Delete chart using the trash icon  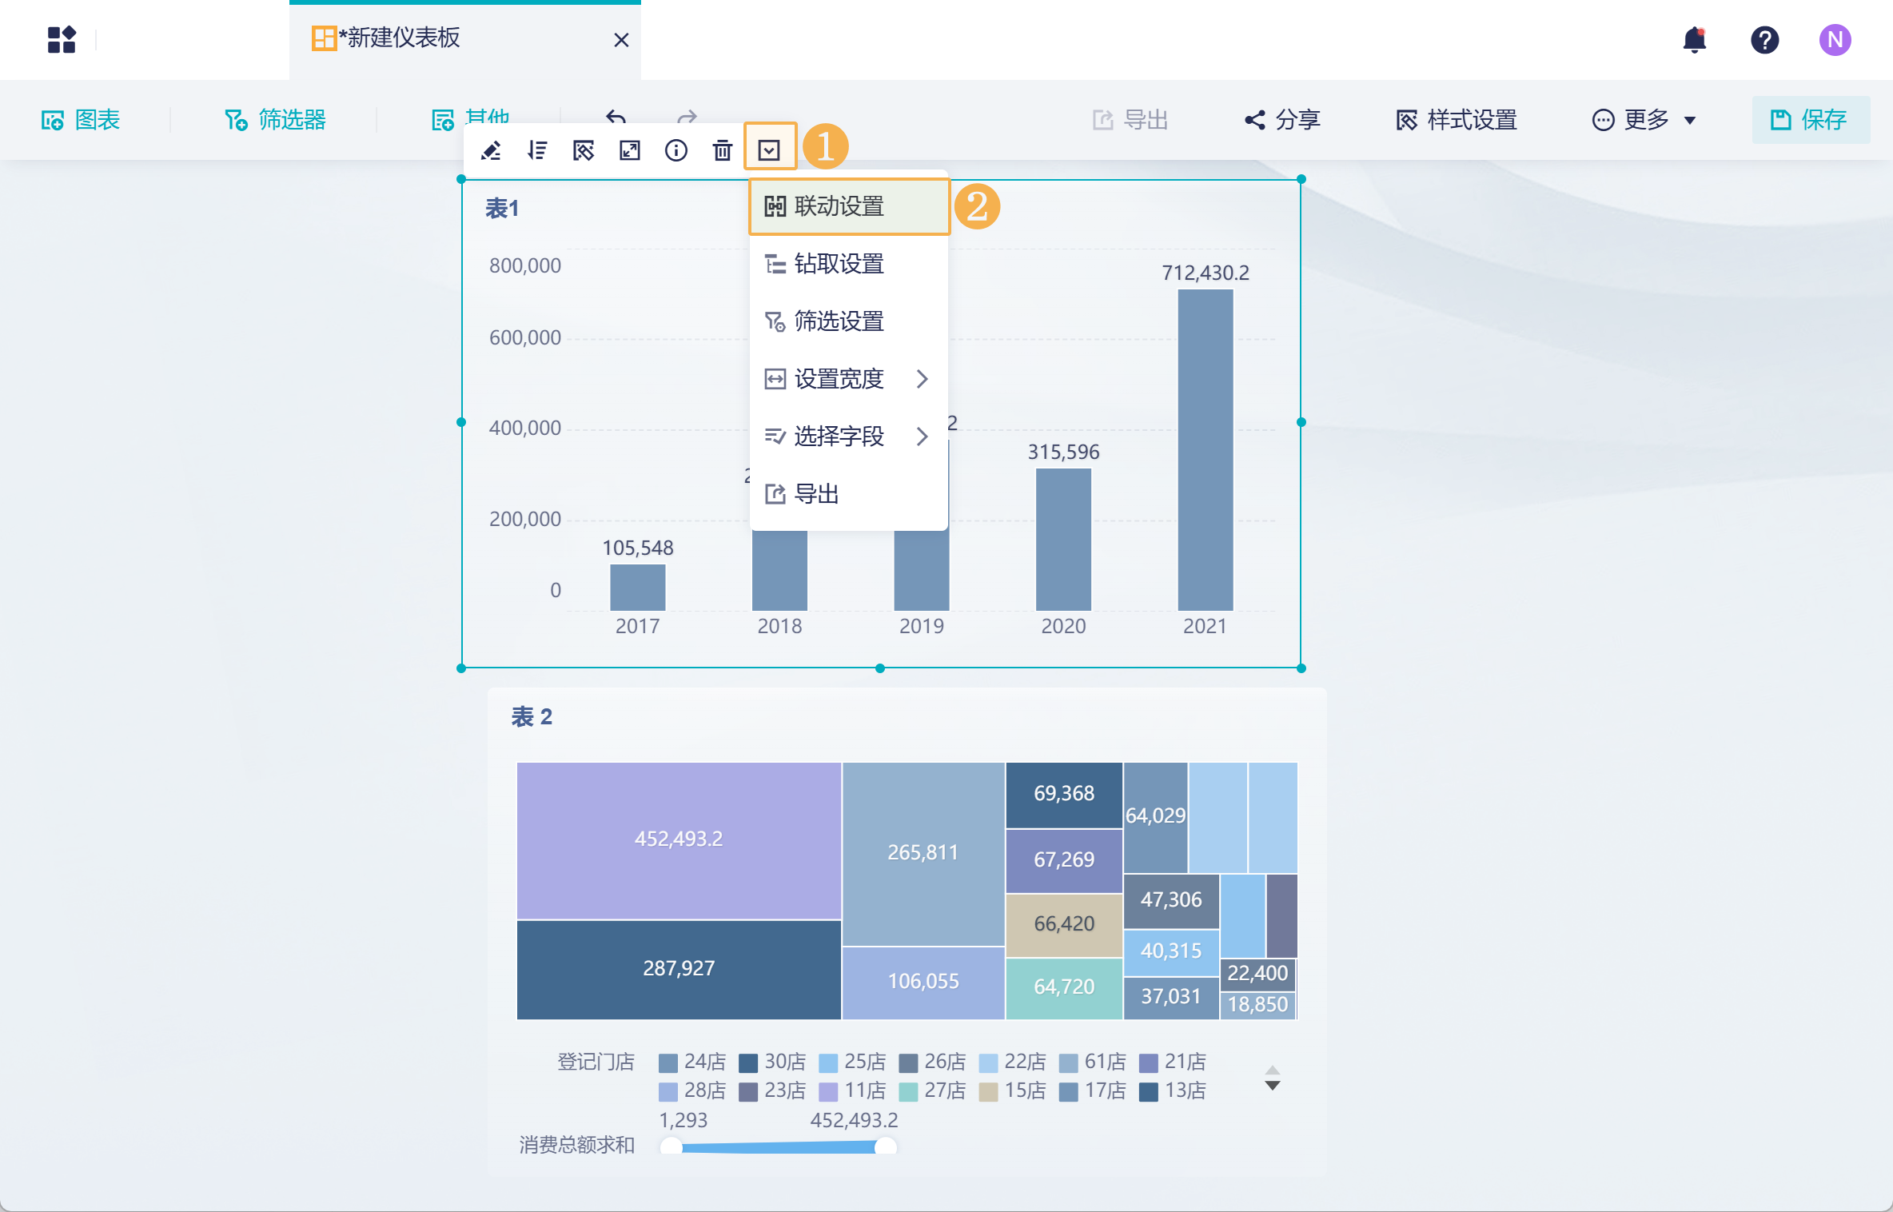tap(723, 150)
